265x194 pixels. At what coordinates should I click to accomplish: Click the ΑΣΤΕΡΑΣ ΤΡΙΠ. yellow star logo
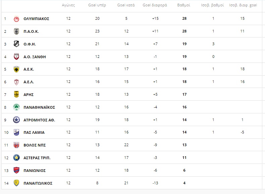coord(16,158)
